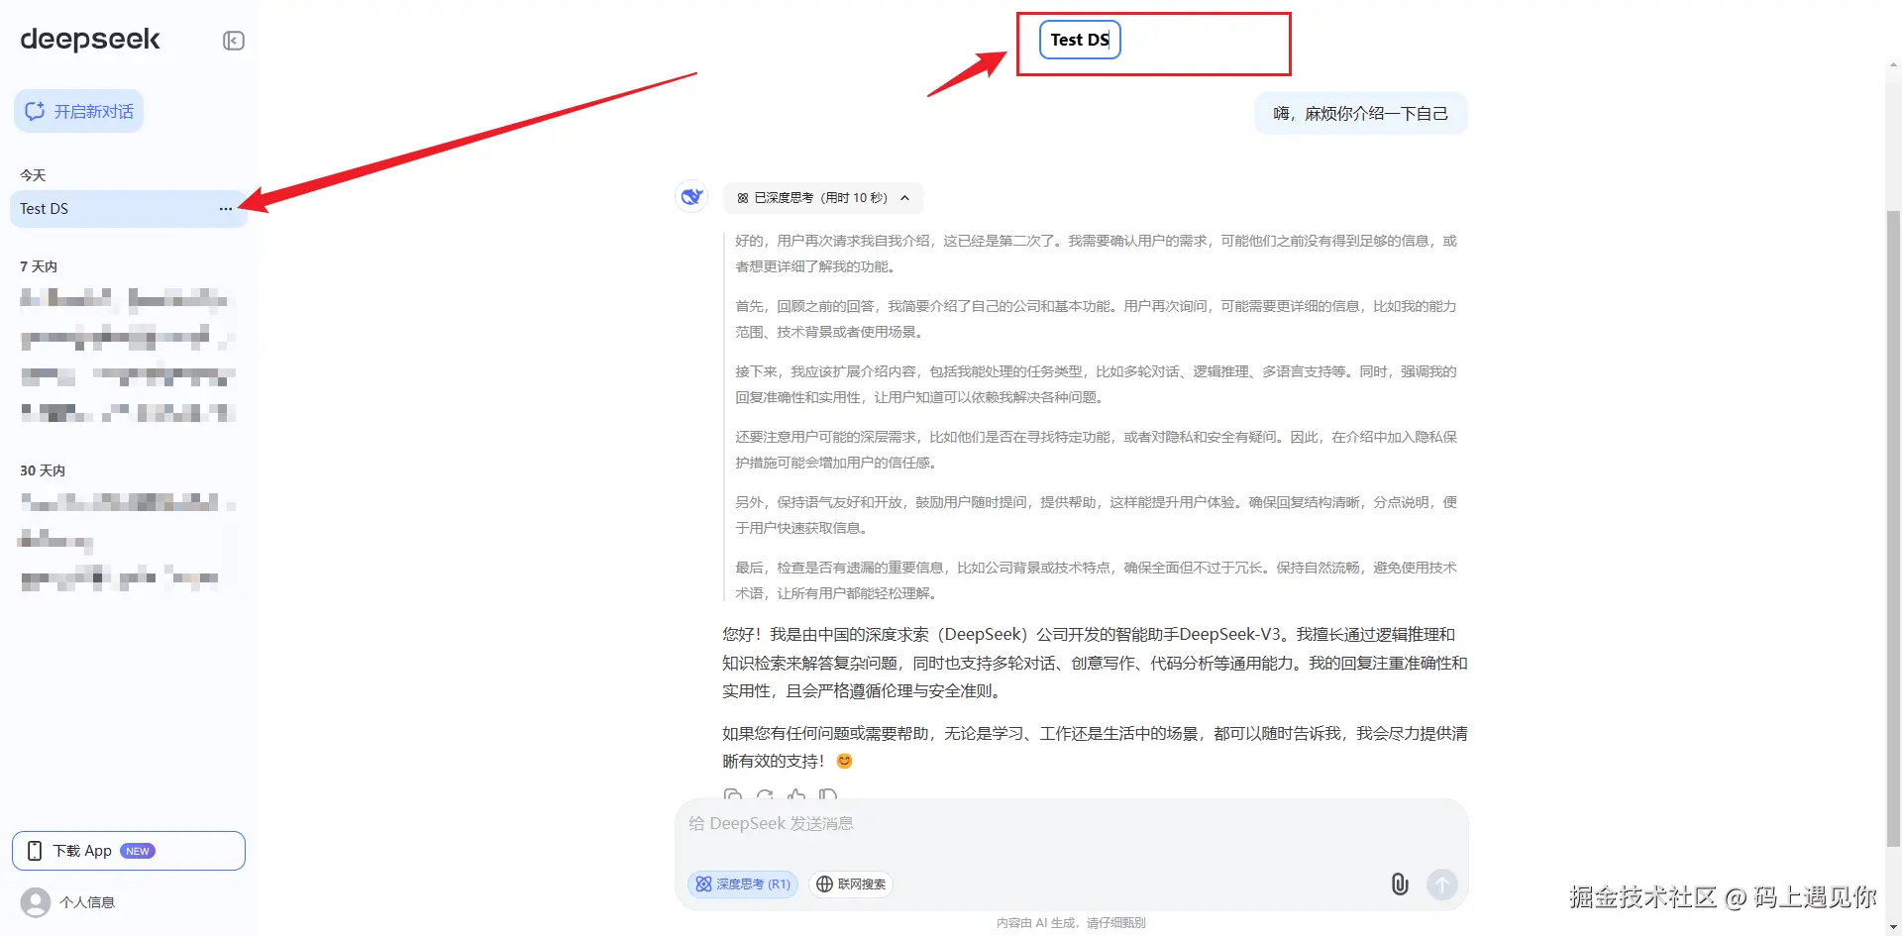Collapse the 已深度思考 reasoning section
The width and height of the screenshot is (1902, 936).
point(823,198)
